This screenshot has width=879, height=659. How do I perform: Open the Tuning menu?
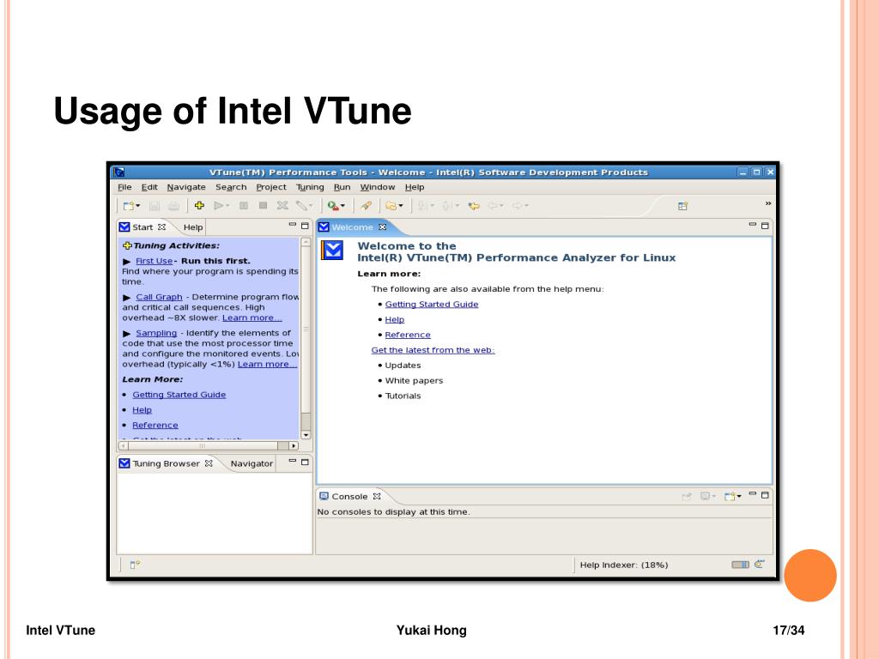click(310, 187)
